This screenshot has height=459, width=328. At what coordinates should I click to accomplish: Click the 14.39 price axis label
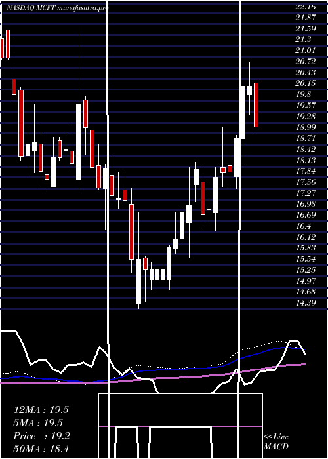click(x=306, y=303)
